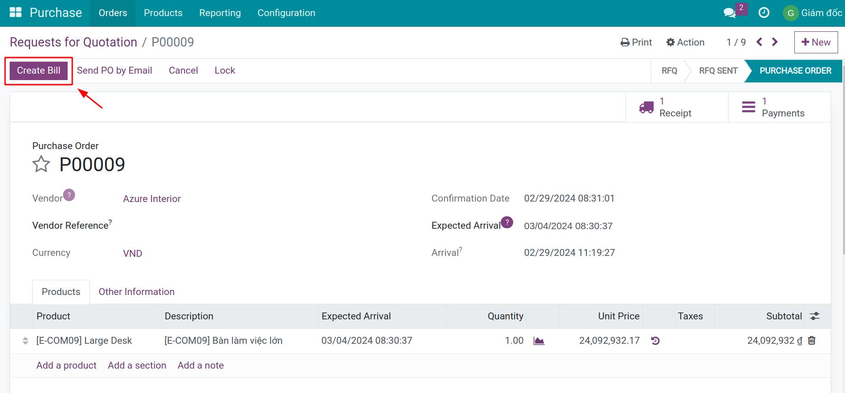Image resolution: width=845 pixels, height=393 pixels.
Task: Open the 1 Payments smart button
Action: coord(779,107)
